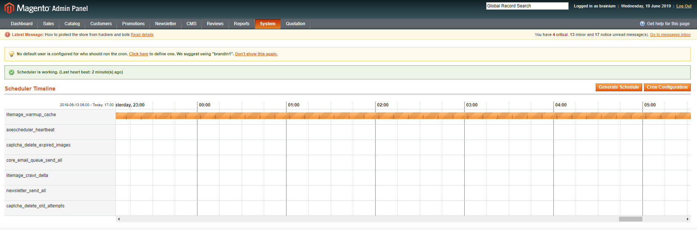Click the 'Click here' cron user link
Image resolution: width=697 pixels, height=230 pixels.
[138, 54]
